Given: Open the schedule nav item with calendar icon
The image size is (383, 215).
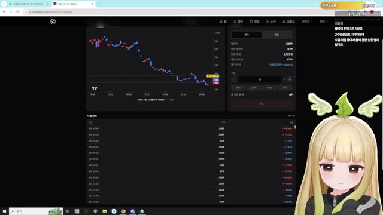Looking at the screenshot, I should coord(254,21).
